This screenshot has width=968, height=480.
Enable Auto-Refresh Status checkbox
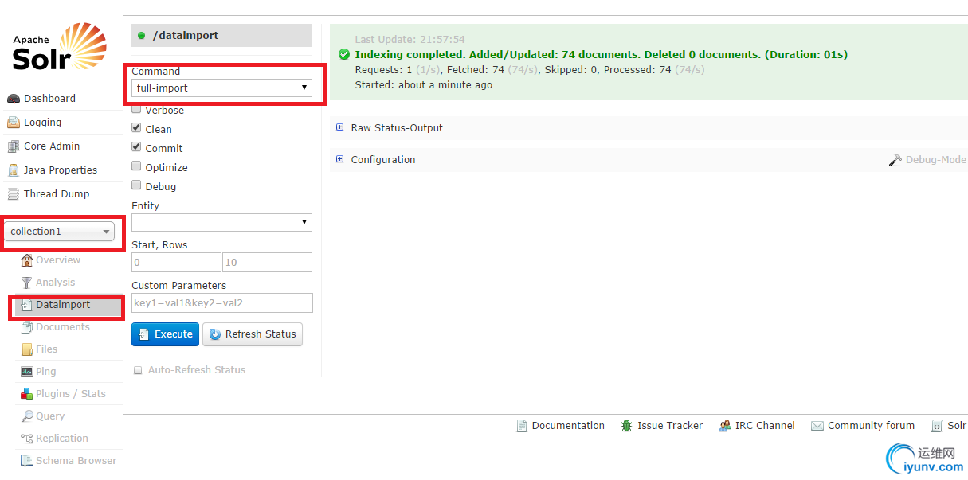138,370
